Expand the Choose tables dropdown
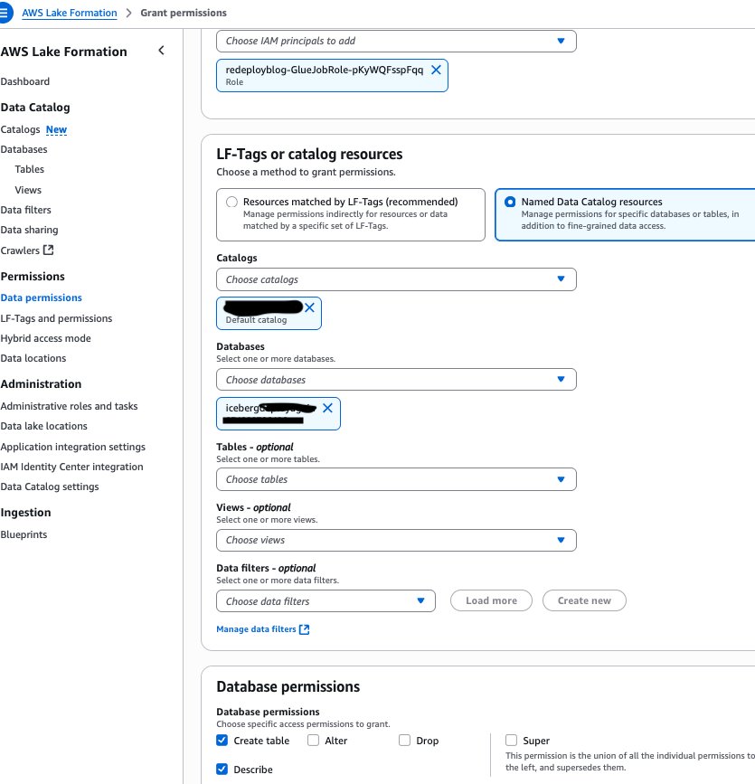This screenshot has width=755, height=784. click(x=396, y=479)
